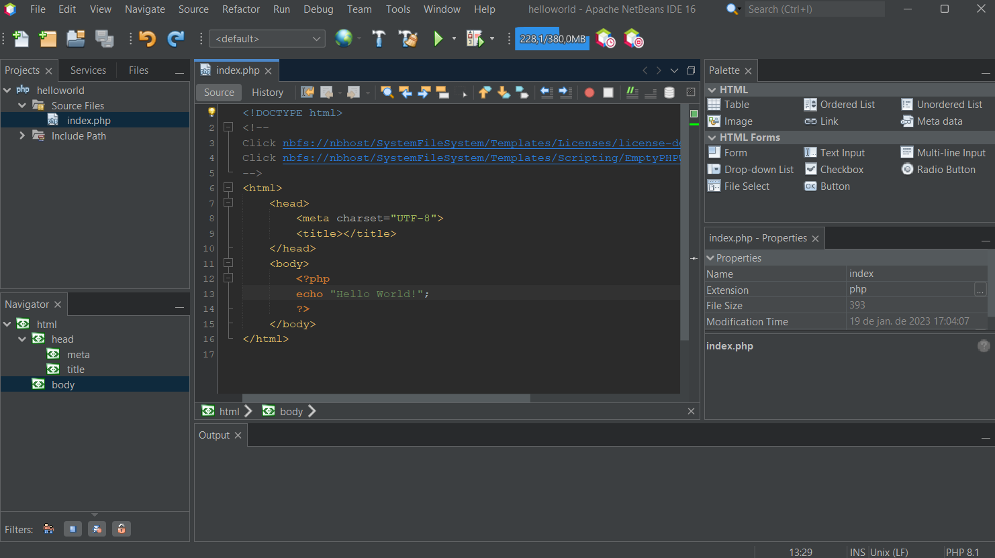Switch to the Services tab
Viewport: 995px width, 558px height.
[x=88, y=70]
